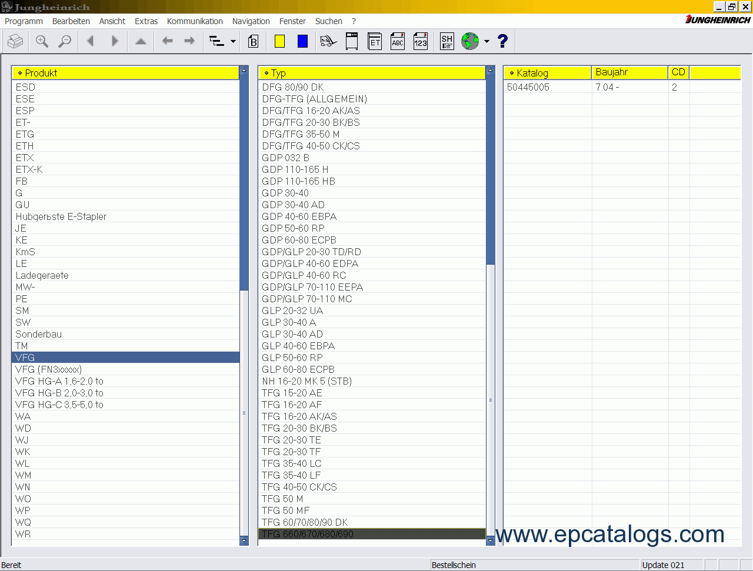Click the forward arrow icon
Screen dimensions: 753x571
pyautogui.click(x=189, y=41)
